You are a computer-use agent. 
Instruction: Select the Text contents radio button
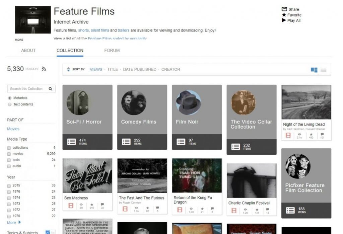[10, 104]
